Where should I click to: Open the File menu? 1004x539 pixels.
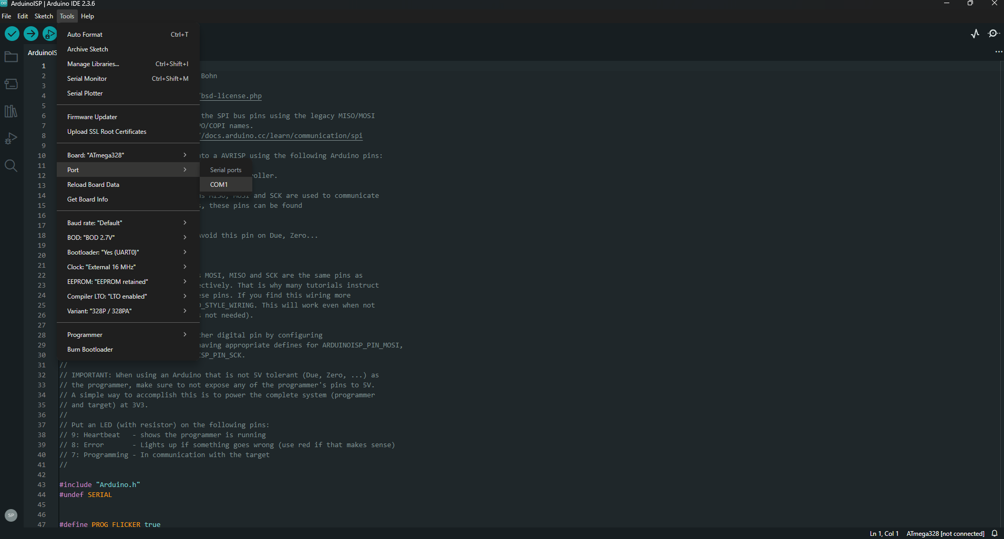click(x=6, y=16)
